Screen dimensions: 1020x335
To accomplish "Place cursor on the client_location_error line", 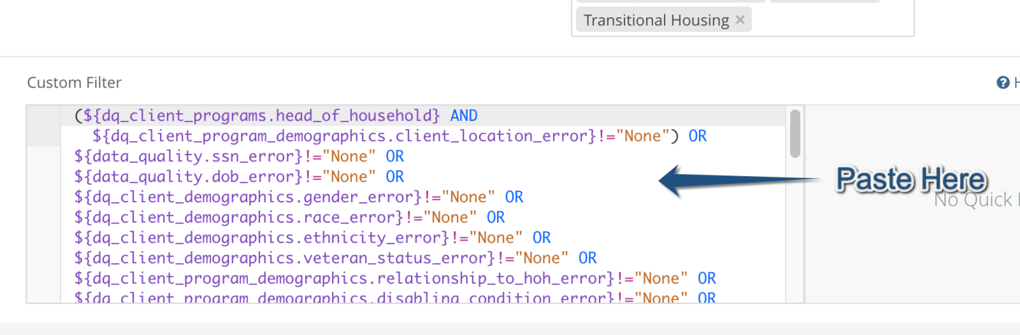I will pos(399,136).
